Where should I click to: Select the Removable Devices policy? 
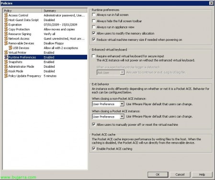pos(45,43)
